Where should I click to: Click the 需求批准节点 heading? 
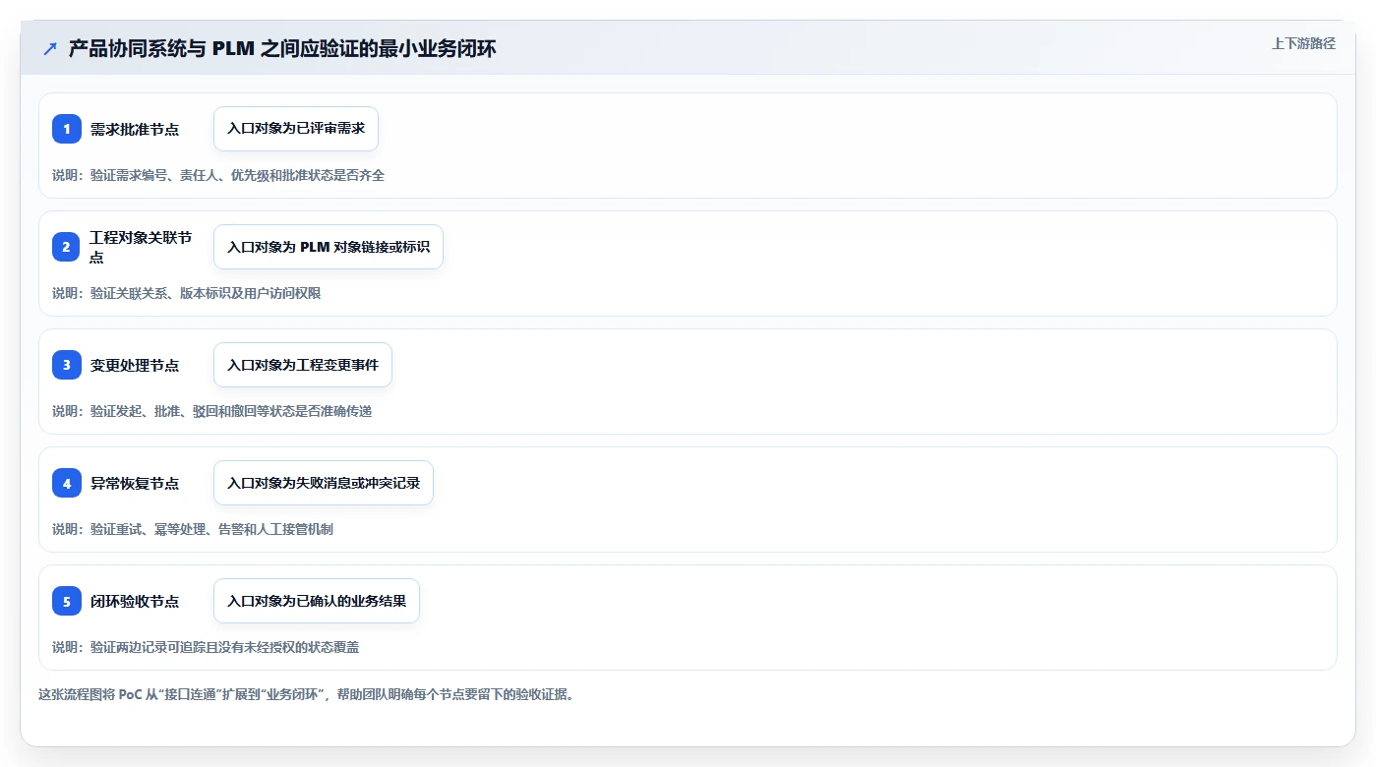coord(135,129)
